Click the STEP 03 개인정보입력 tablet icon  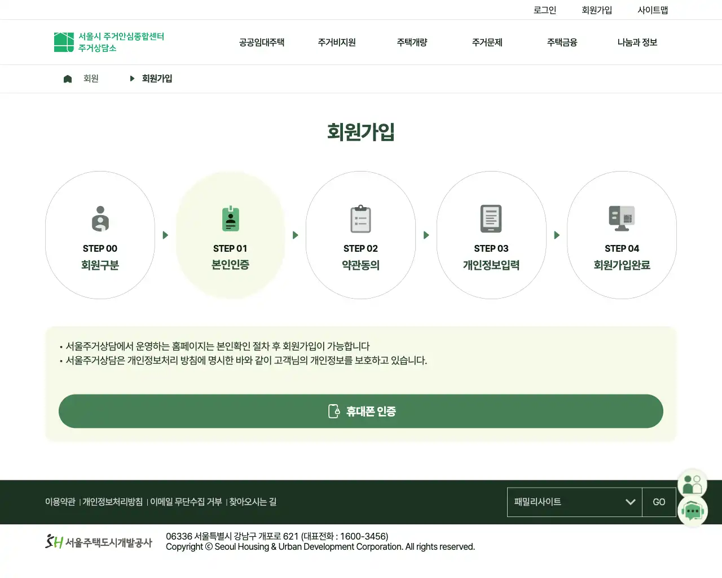coord(491,219)
